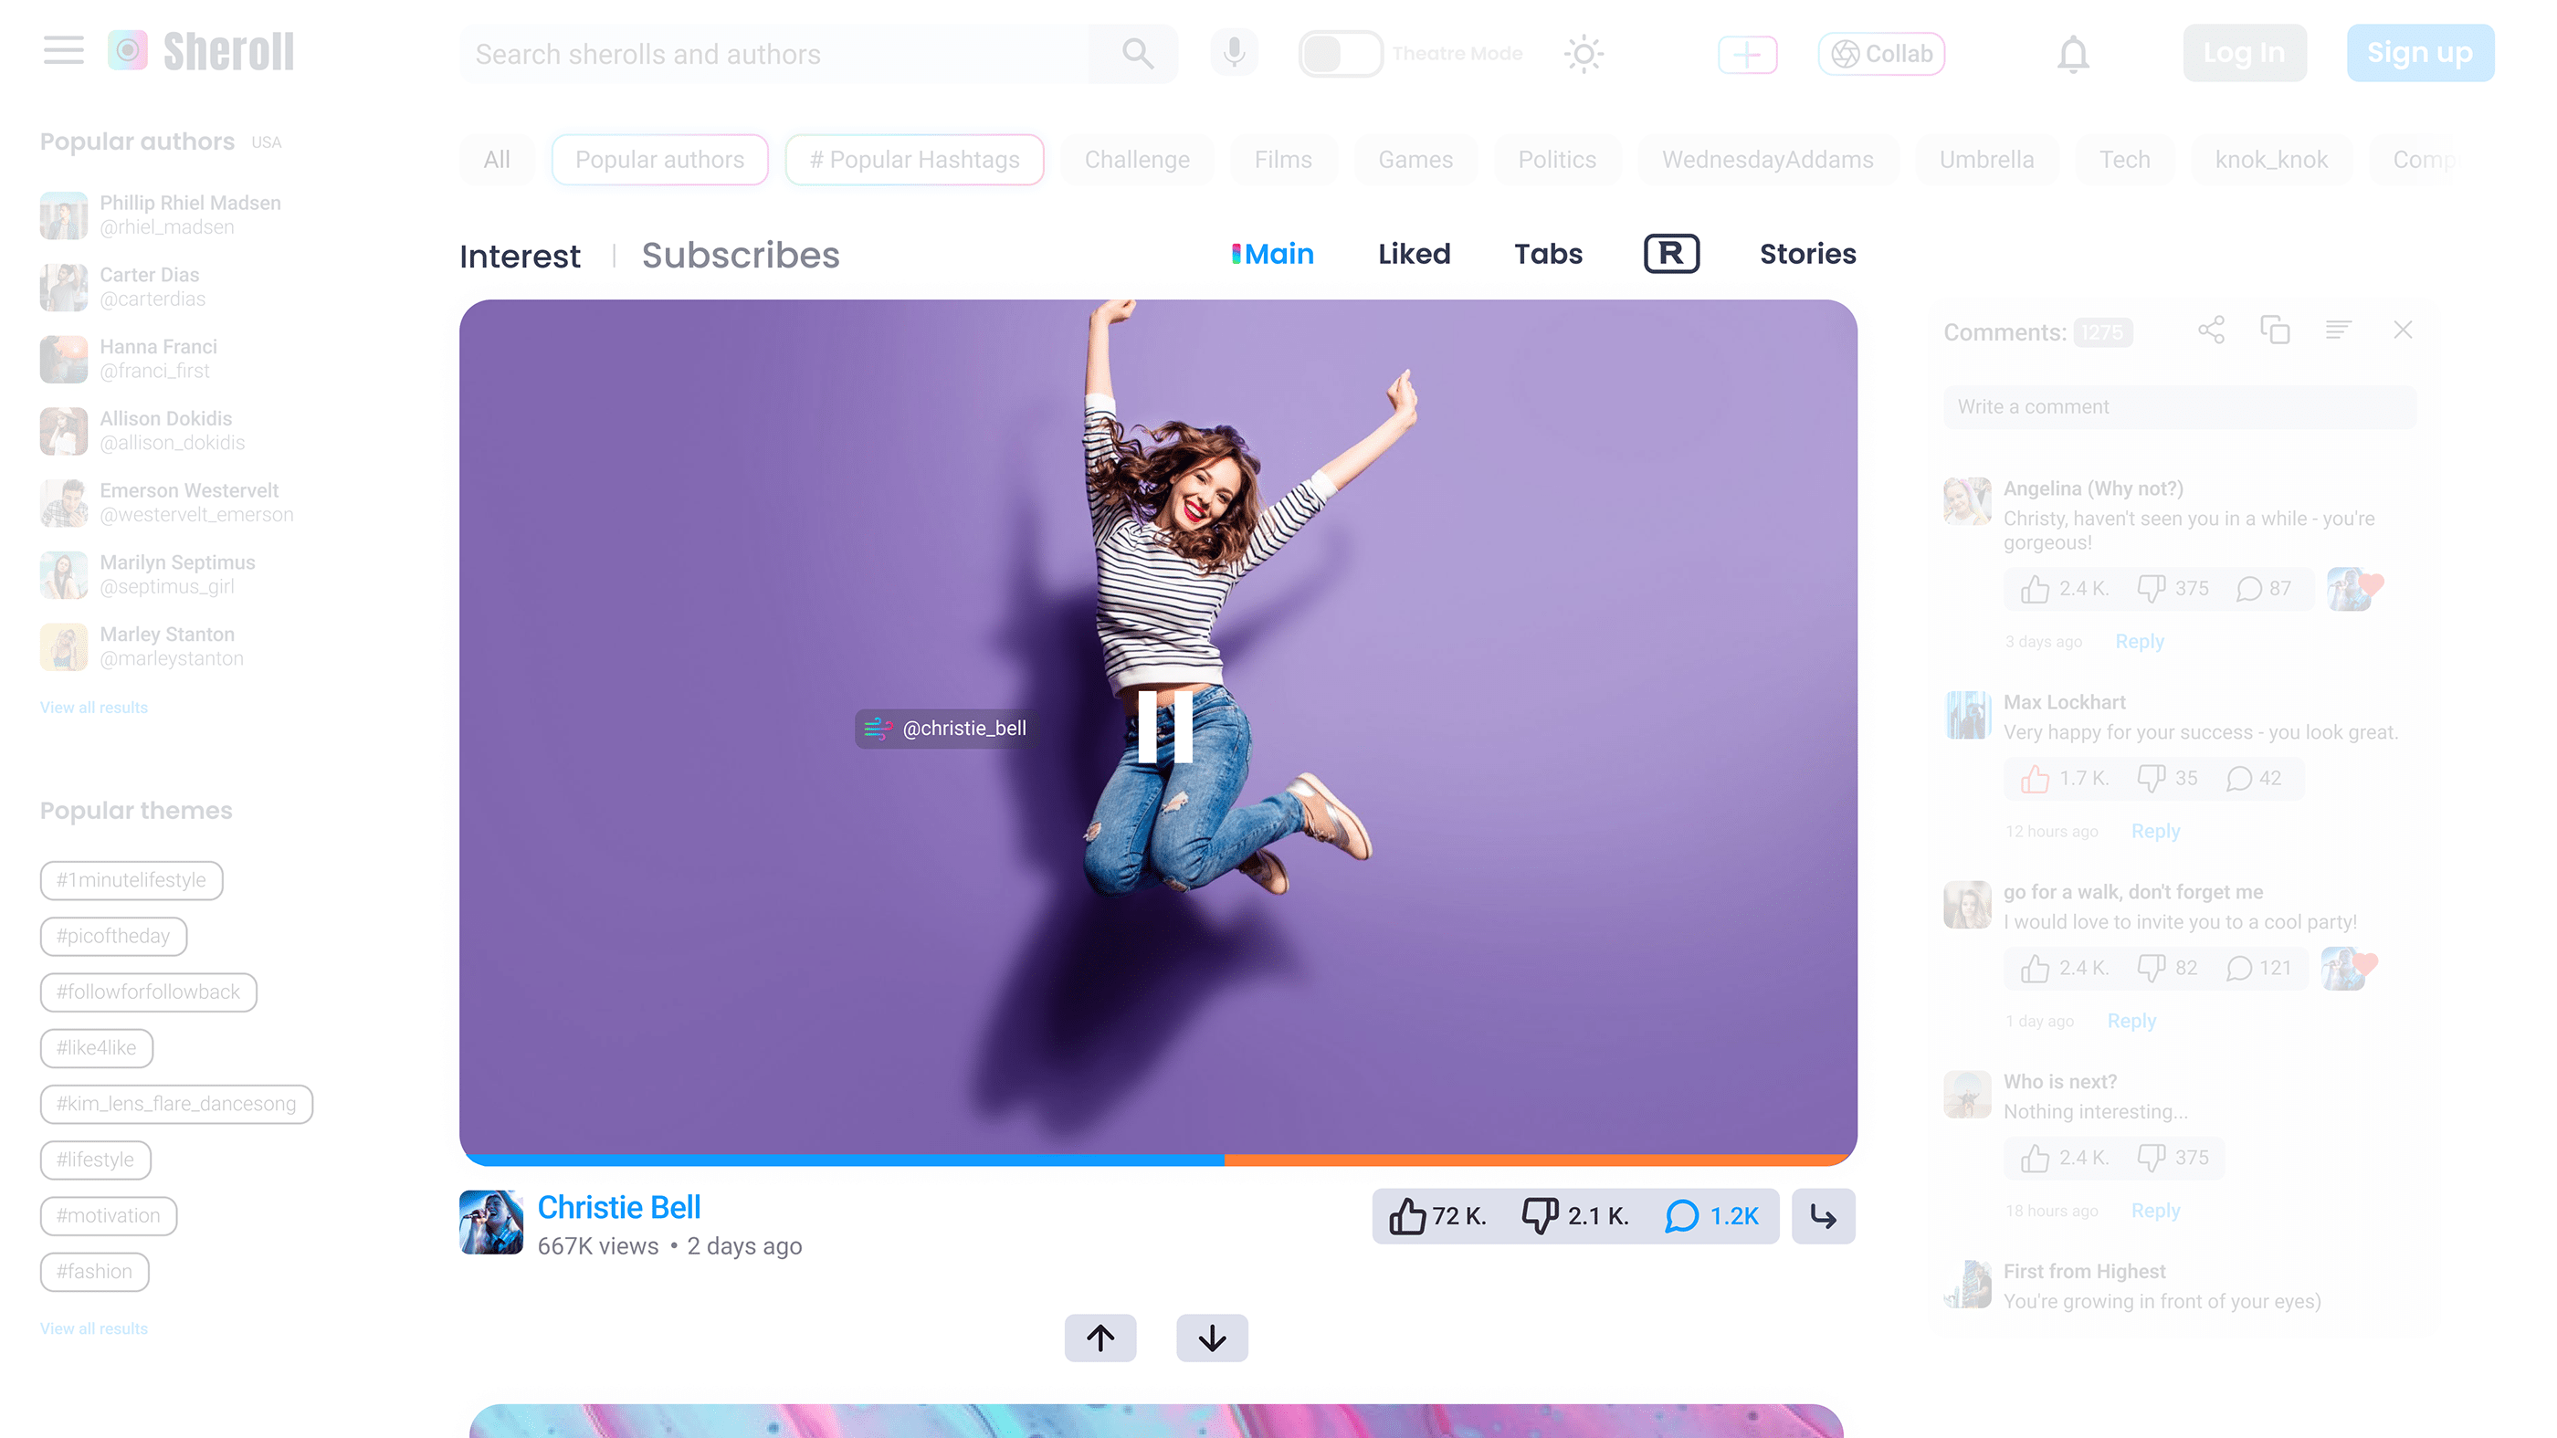Switch to the Liked tab
Viewport: 2557px width, 1438px height.
(1414, 254)
